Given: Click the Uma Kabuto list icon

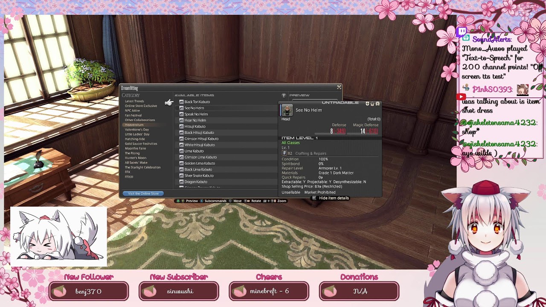Looking at the screenshot, I should (x=181, y=151).
